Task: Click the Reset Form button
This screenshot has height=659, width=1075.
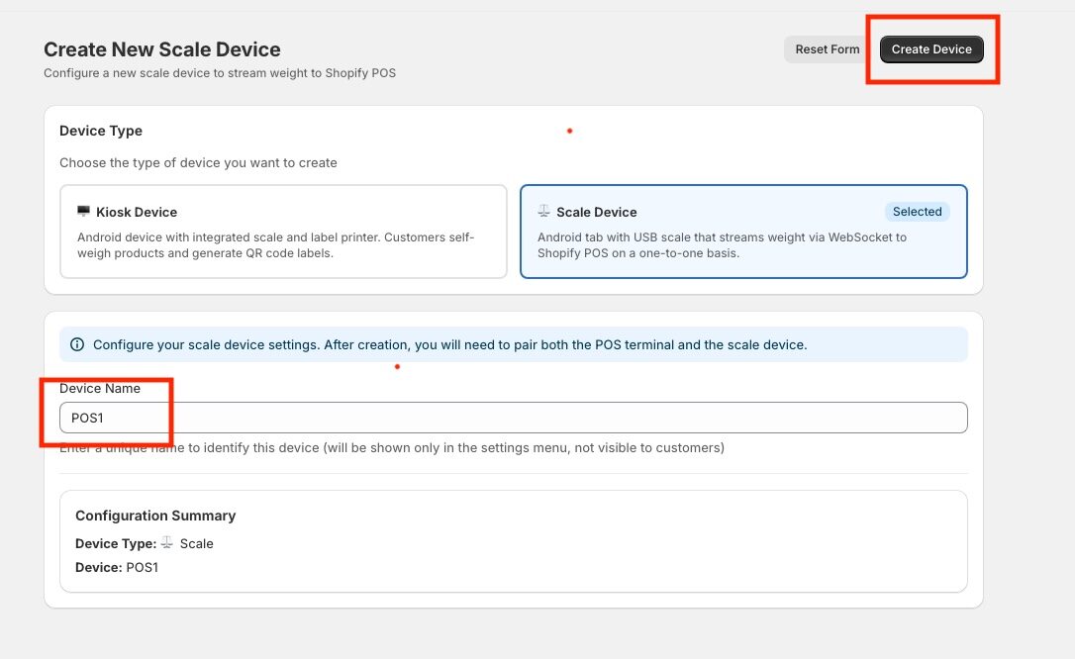Action: tap(827, 49)
